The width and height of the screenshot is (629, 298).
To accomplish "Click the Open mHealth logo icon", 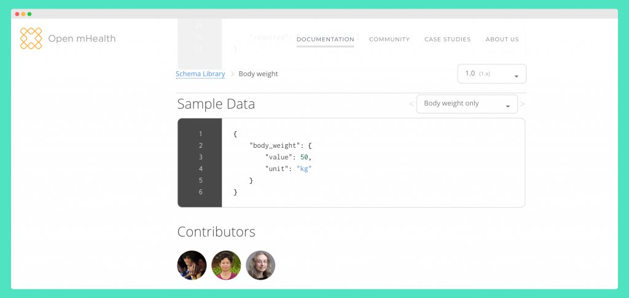I will tap(31, 39).
